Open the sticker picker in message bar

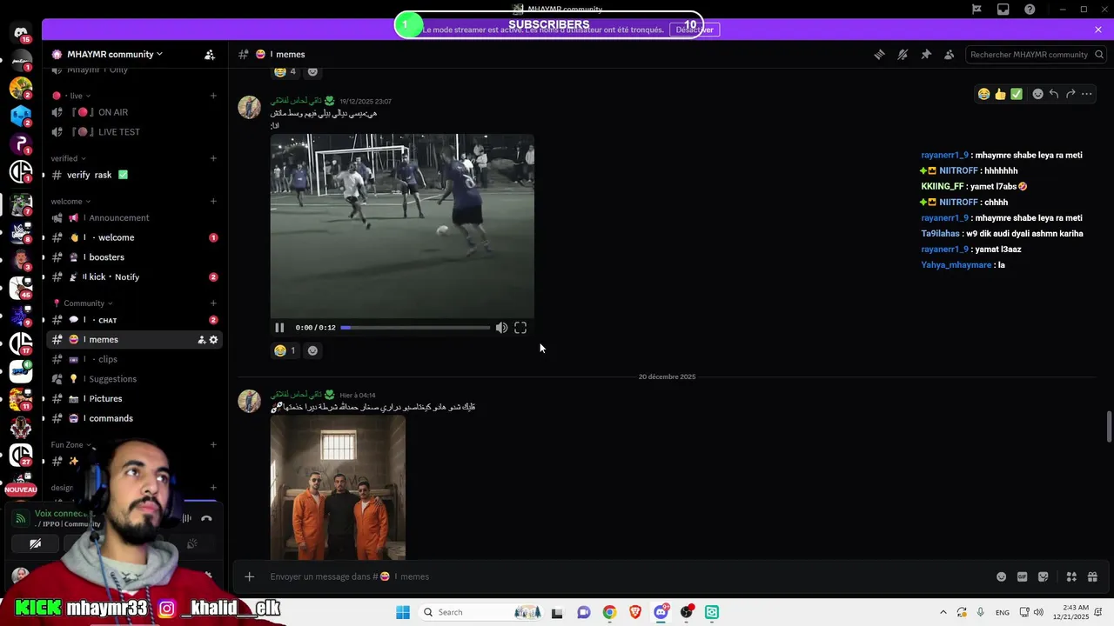1043,576
